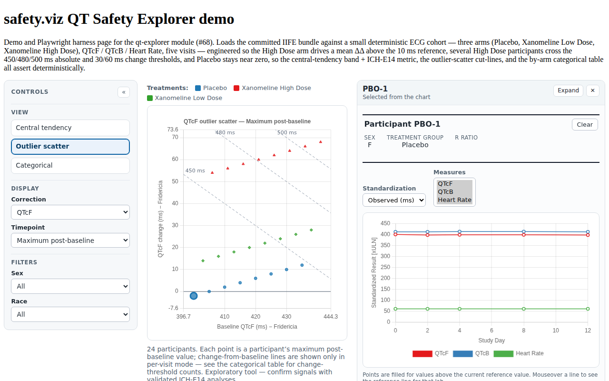Viewport: 609px width, 381px height.
Task: Click the QTcF red legend swatch under the line chart
Action: 422,354
